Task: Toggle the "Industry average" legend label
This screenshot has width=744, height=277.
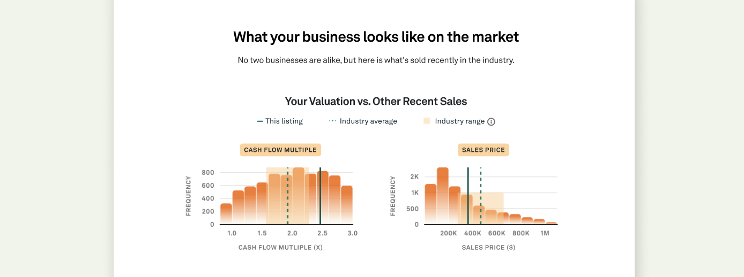Action: 368,121
